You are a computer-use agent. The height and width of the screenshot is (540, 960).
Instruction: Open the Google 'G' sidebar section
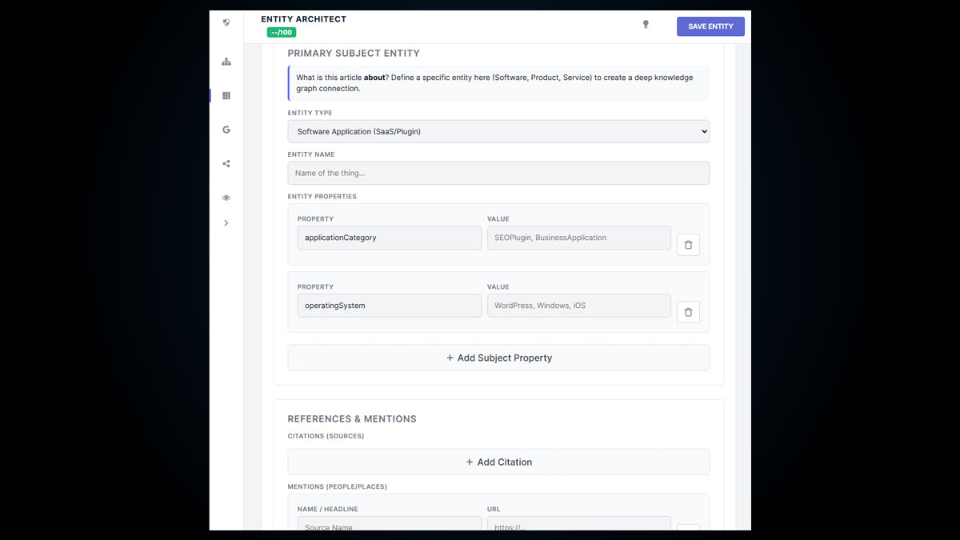coord(226,130)
